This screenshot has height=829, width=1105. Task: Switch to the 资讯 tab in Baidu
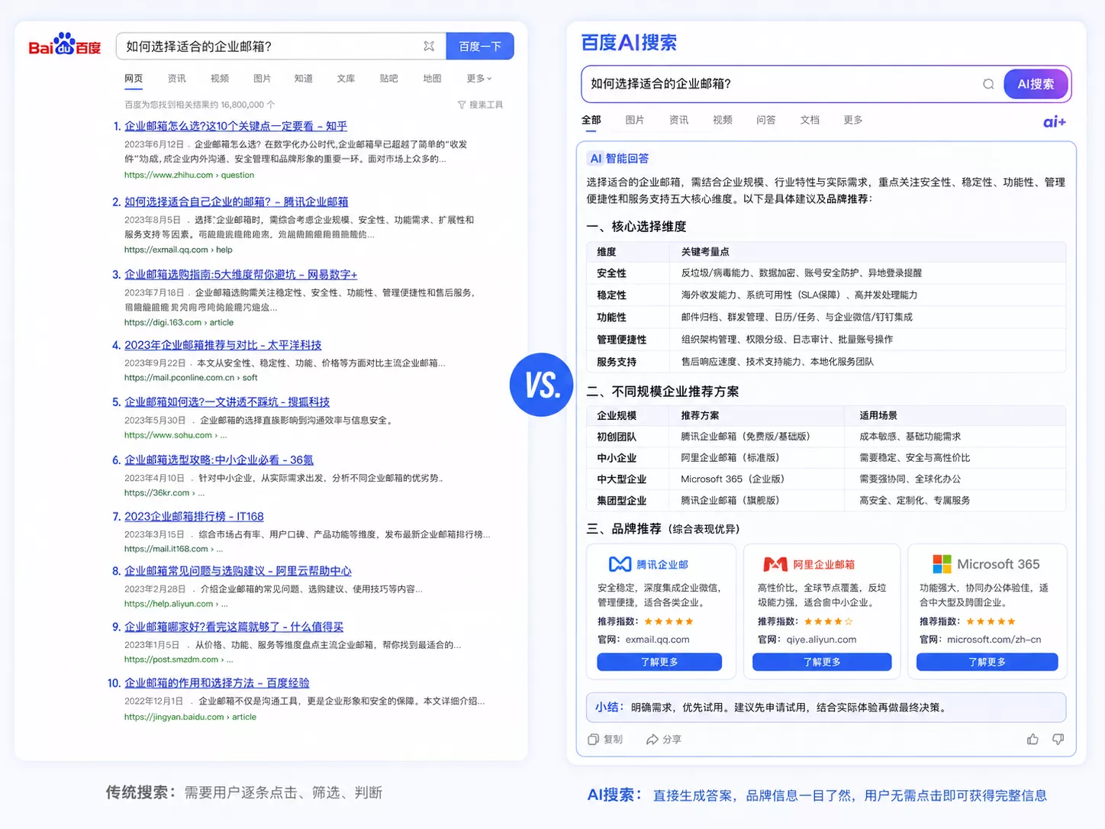[x=176, y=78]
